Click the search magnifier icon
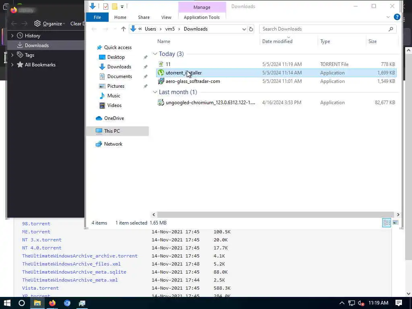Image resolution: width=412 pixels, height=309 pixels. point(391,29)
